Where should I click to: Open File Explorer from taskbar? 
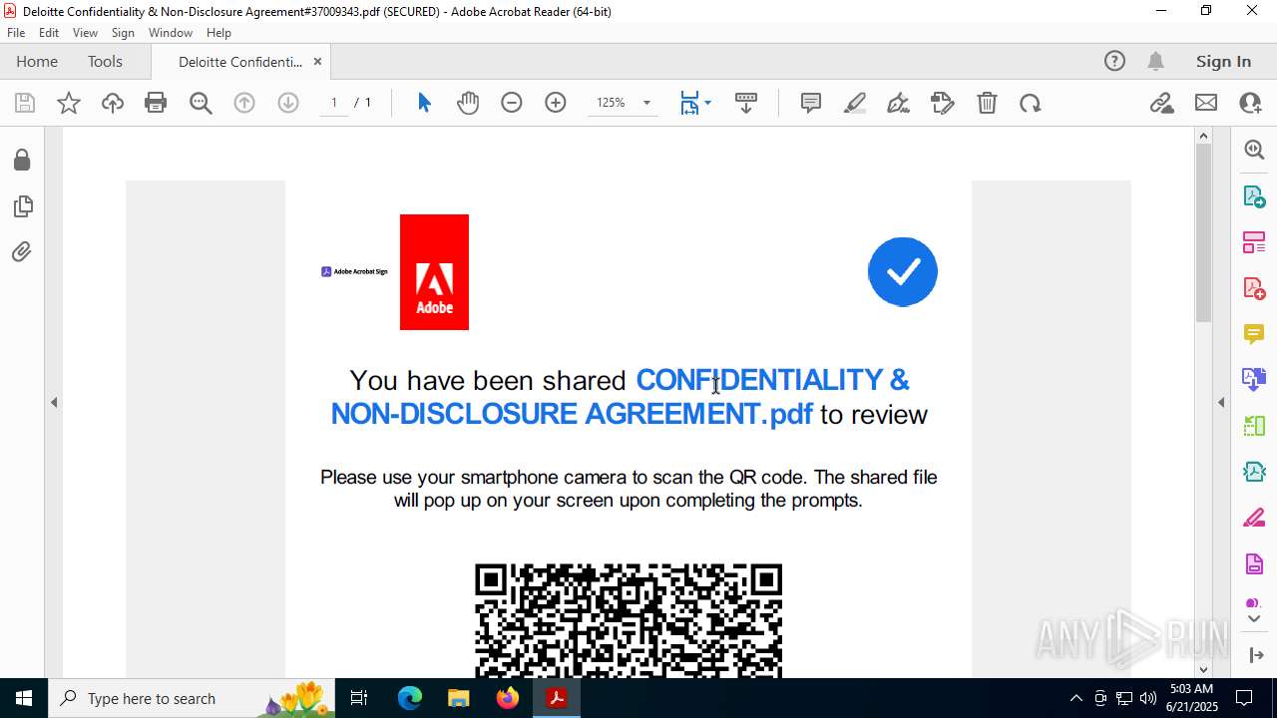pos(459,698)
